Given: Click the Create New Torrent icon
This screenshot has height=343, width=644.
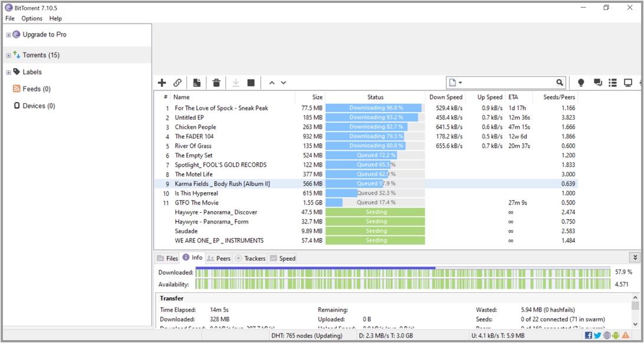Looking at the screenshot, I should coord(197,83).
